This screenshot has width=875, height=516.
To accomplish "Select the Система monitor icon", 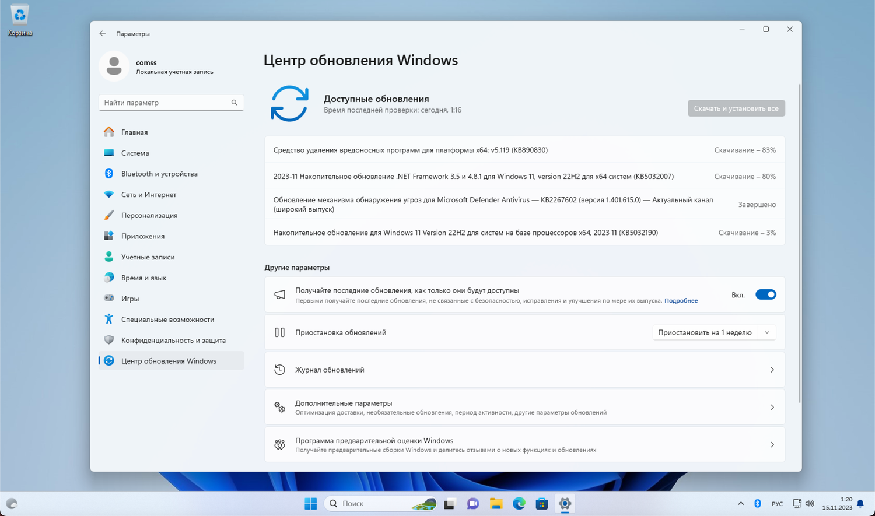I will click(x=109, y=153).
